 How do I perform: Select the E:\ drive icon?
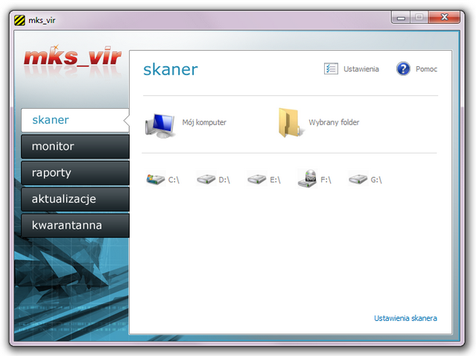click(x=257, y=179)
